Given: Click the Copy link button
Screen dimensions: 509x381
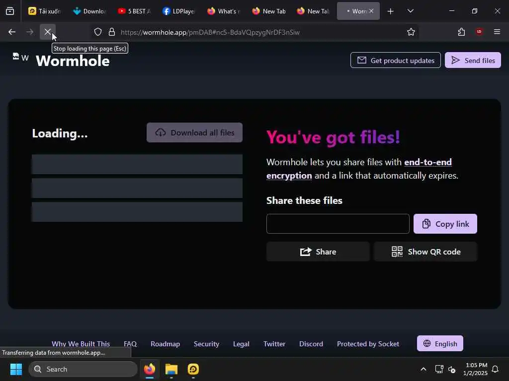Looking at the screenshot, I should pos(445,224).
